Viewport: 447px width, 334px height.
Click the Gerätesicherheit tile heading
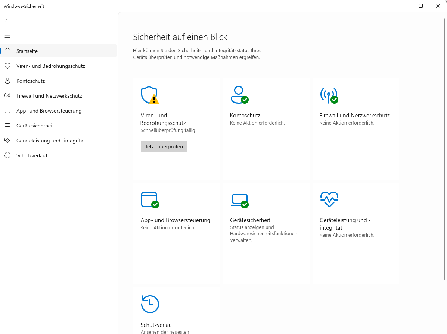(250, 220)
